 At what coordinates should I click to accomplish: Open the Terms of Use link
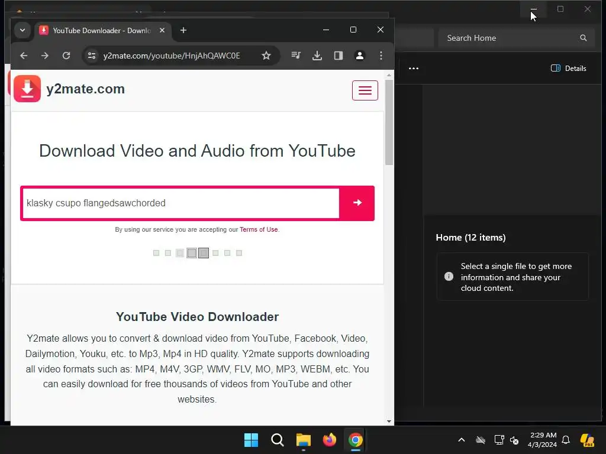coord(259,229)
